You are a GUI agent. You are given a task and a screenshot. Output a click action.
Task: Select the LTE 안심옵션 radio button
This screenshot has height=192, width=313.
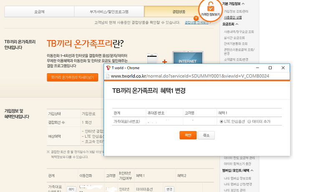pyautogui.click(x=221, y=121)
